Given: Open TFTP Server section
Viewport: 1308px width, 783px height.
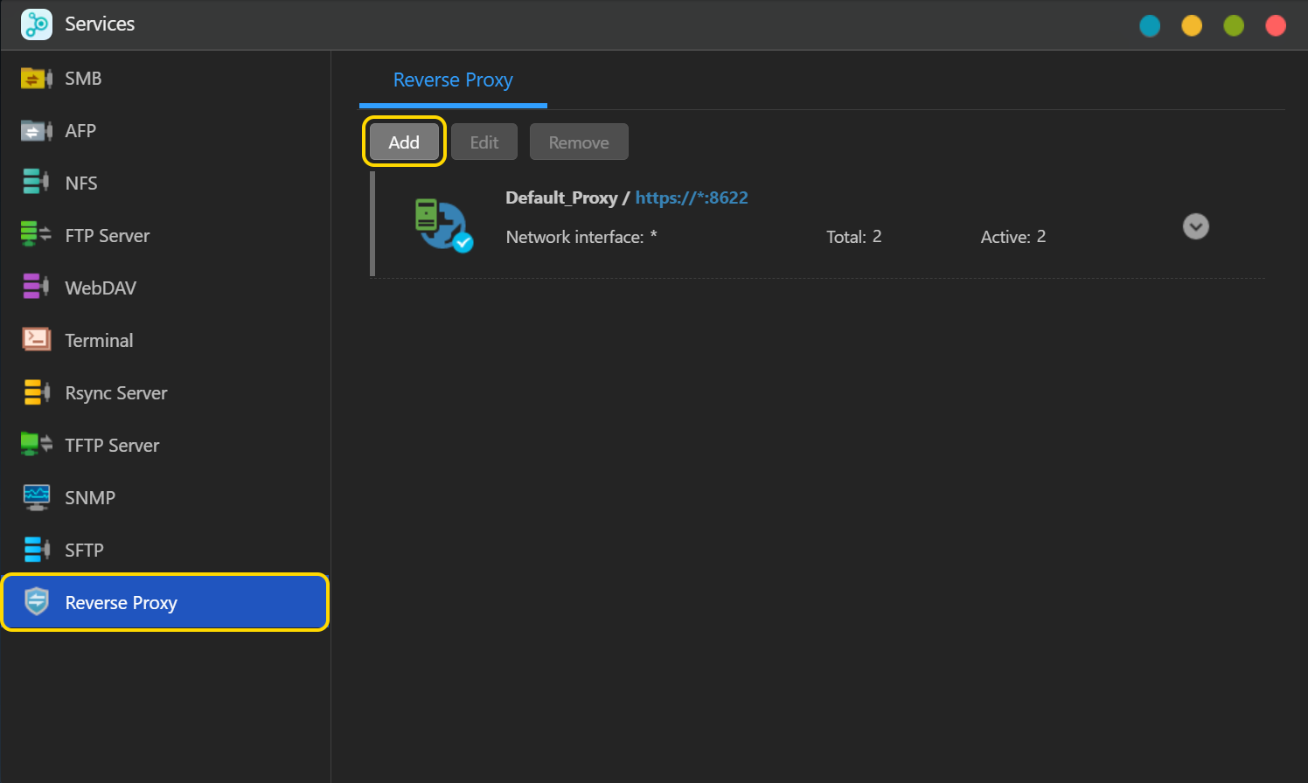Looking at the screenshot, I should [x=165, y=446].
